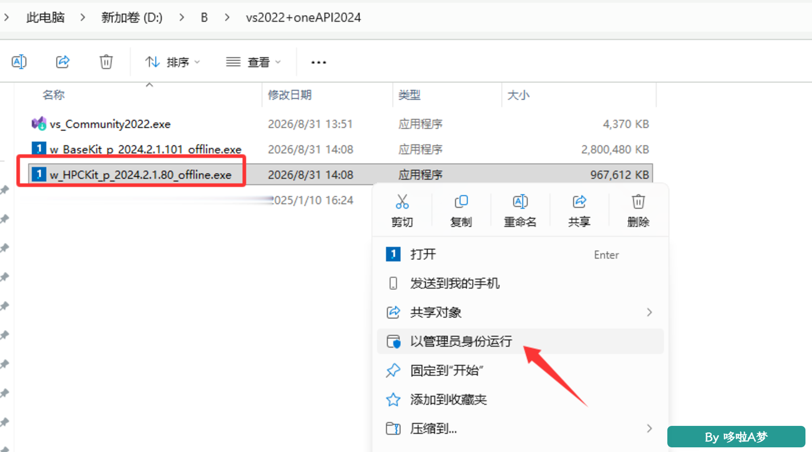The height and width of the screenshot is (452, 812).
Task: Choose 固定到"开始" from the context menu
Action: click(520, 370)
